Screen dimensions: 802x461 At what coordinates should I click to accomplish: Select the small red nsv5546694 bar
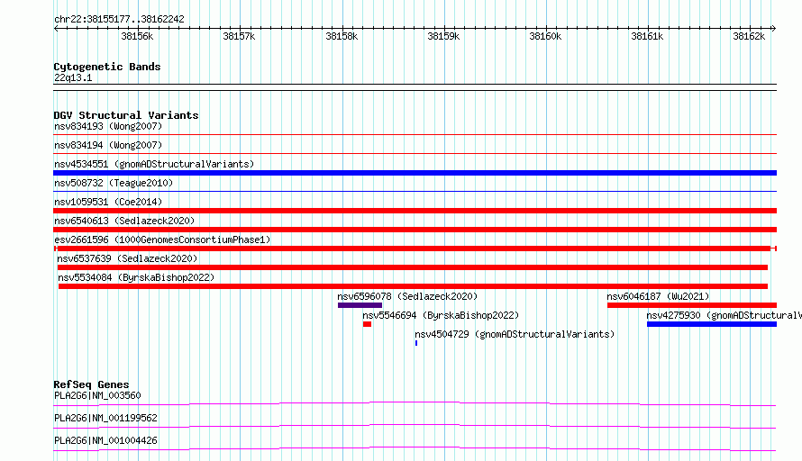[367, 324]
